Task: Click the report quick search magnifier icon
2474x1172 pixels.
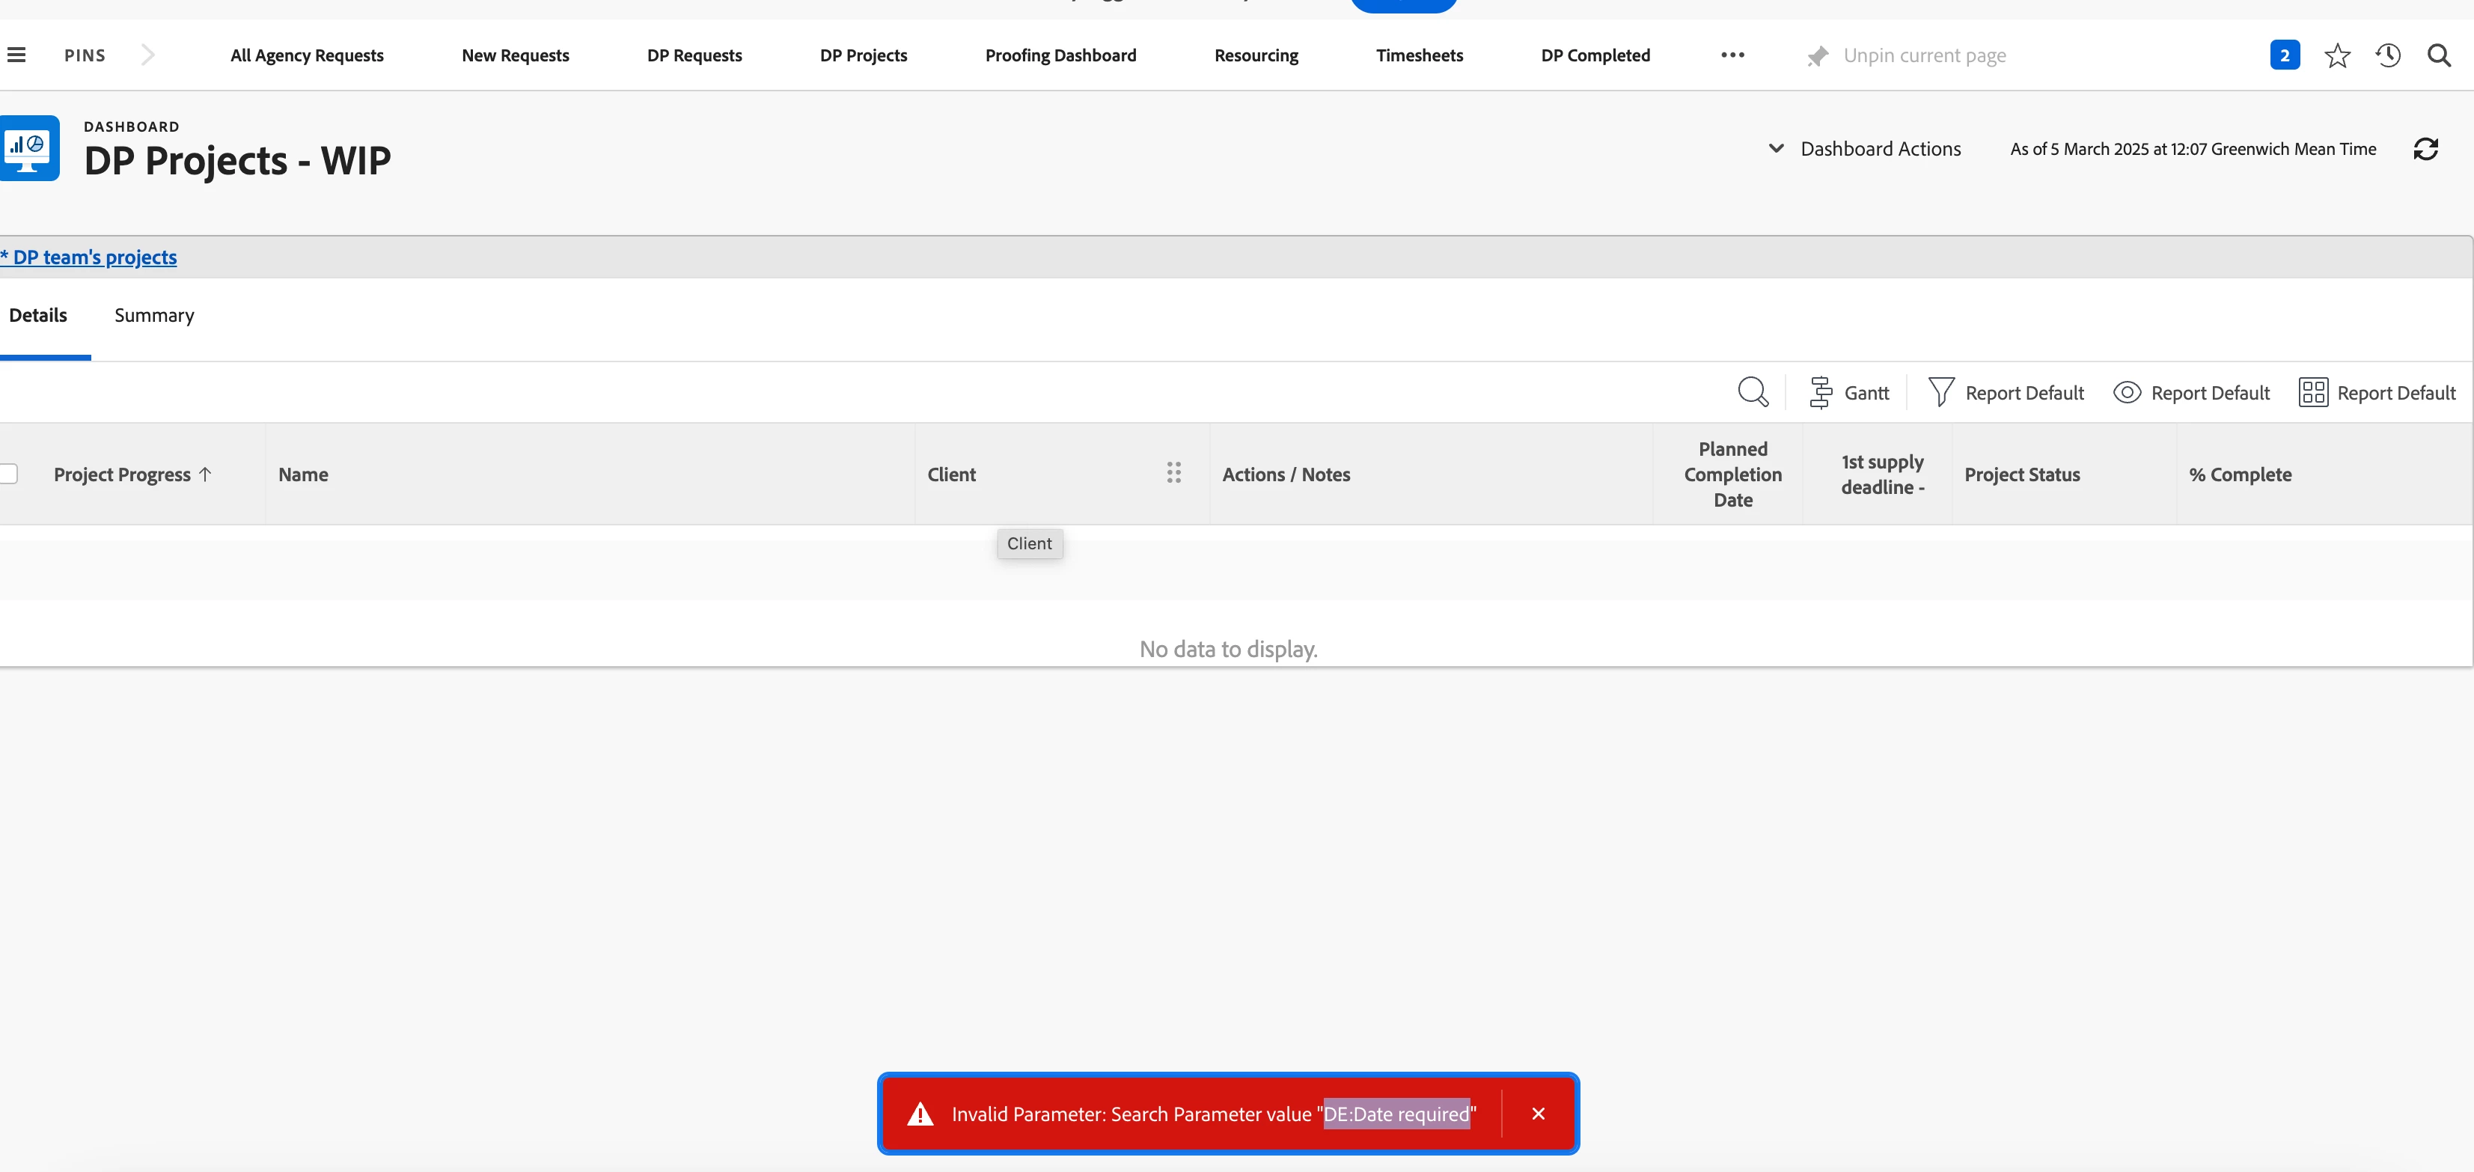Action: (x=1753, y=392)
